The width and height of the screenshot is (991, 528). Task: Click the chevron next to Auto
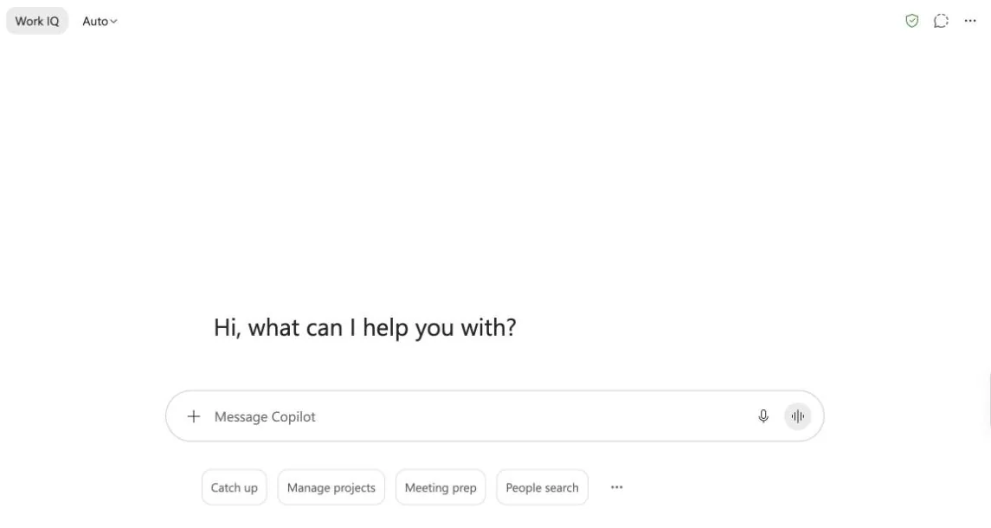113,22
